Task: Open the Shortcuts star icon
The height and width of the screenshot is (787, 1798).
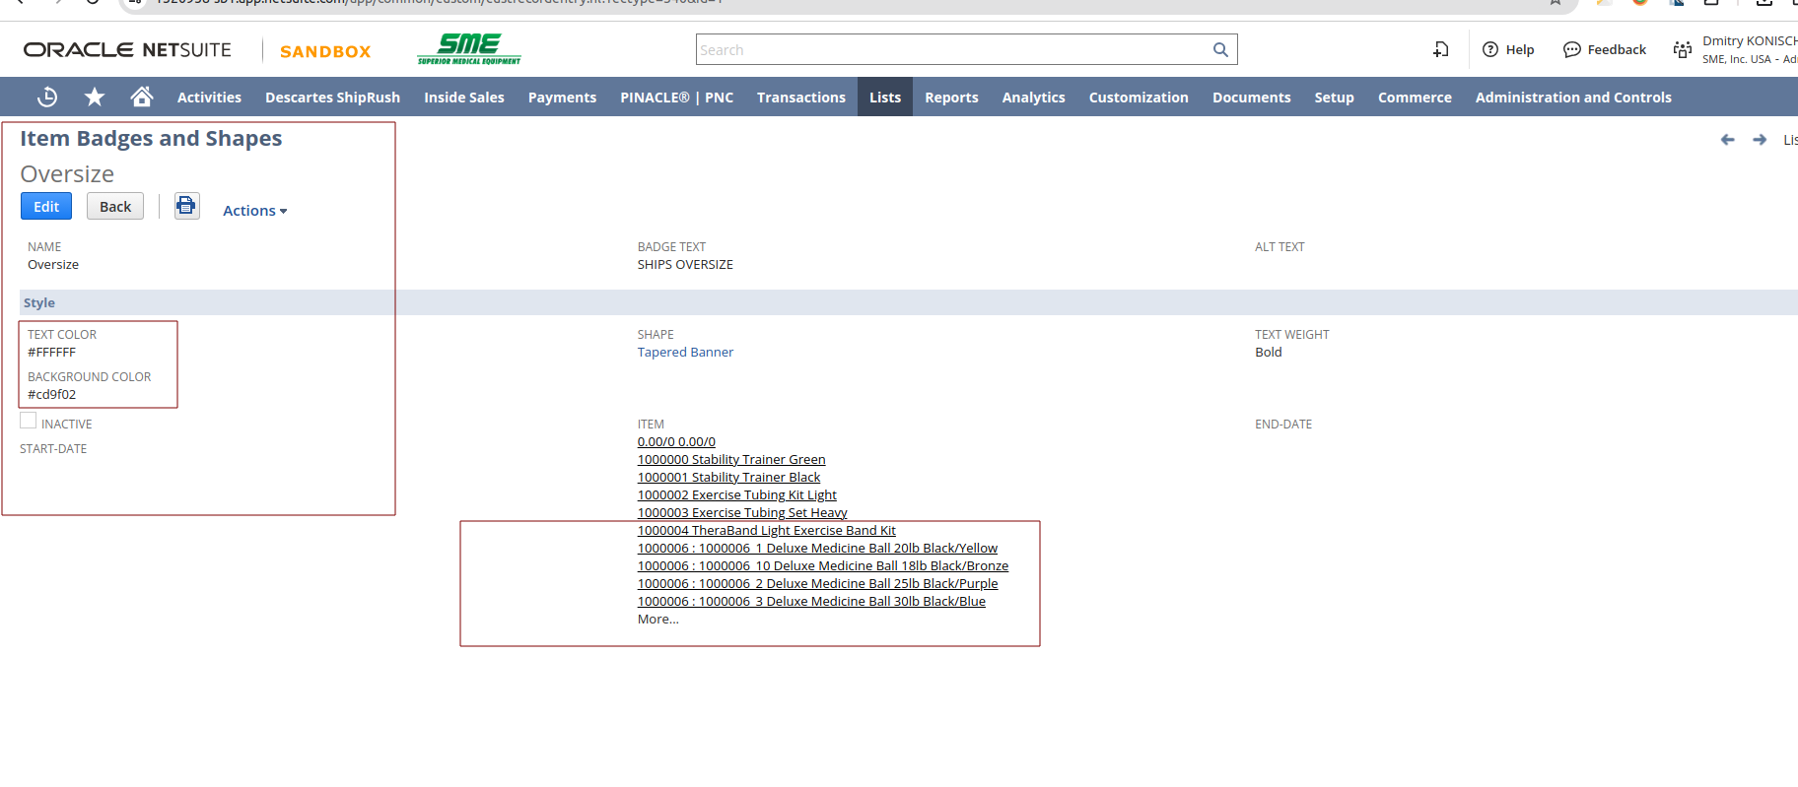Action: [95, 97]
